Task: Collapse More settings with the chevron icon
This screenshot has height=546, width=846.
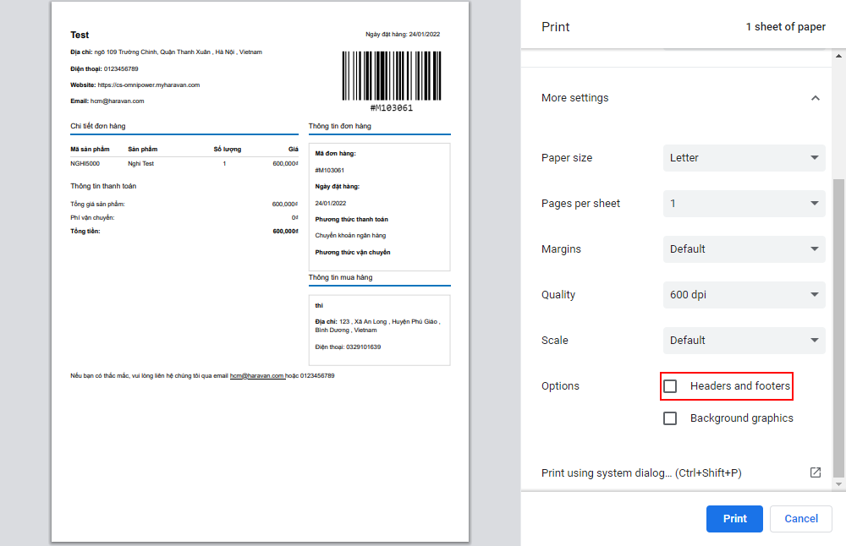Action: coord(815,98)
